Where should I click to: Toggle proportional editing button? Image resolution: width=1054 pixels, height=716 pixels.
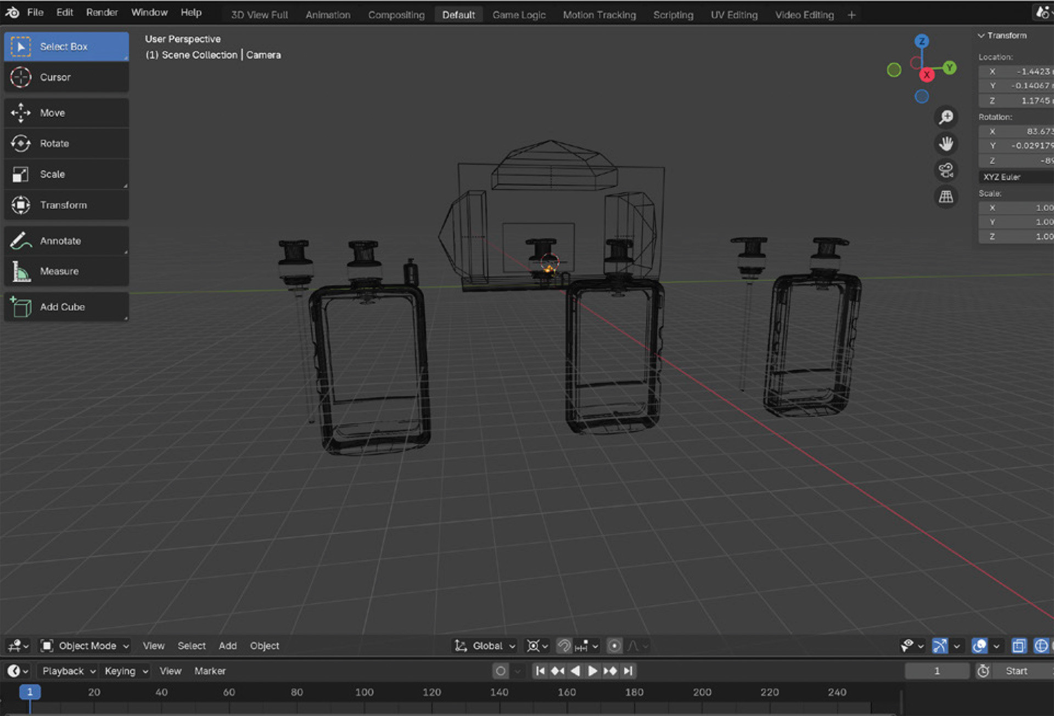tap(615, 646)
